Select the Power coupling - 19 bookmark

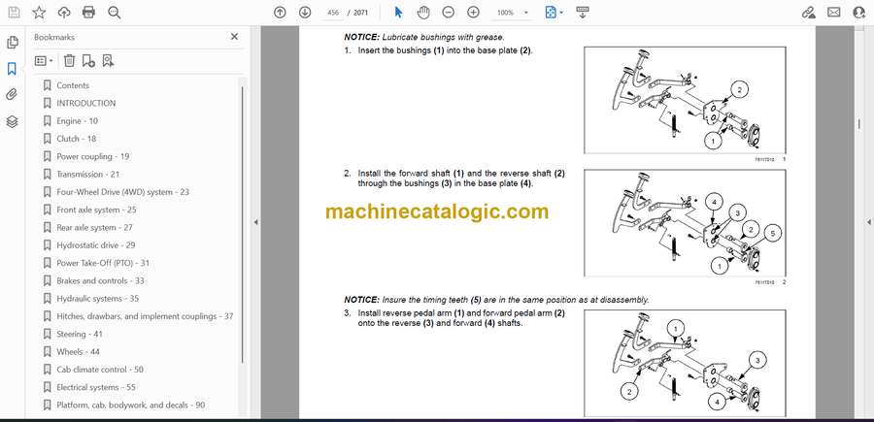[x=92, y=156]
